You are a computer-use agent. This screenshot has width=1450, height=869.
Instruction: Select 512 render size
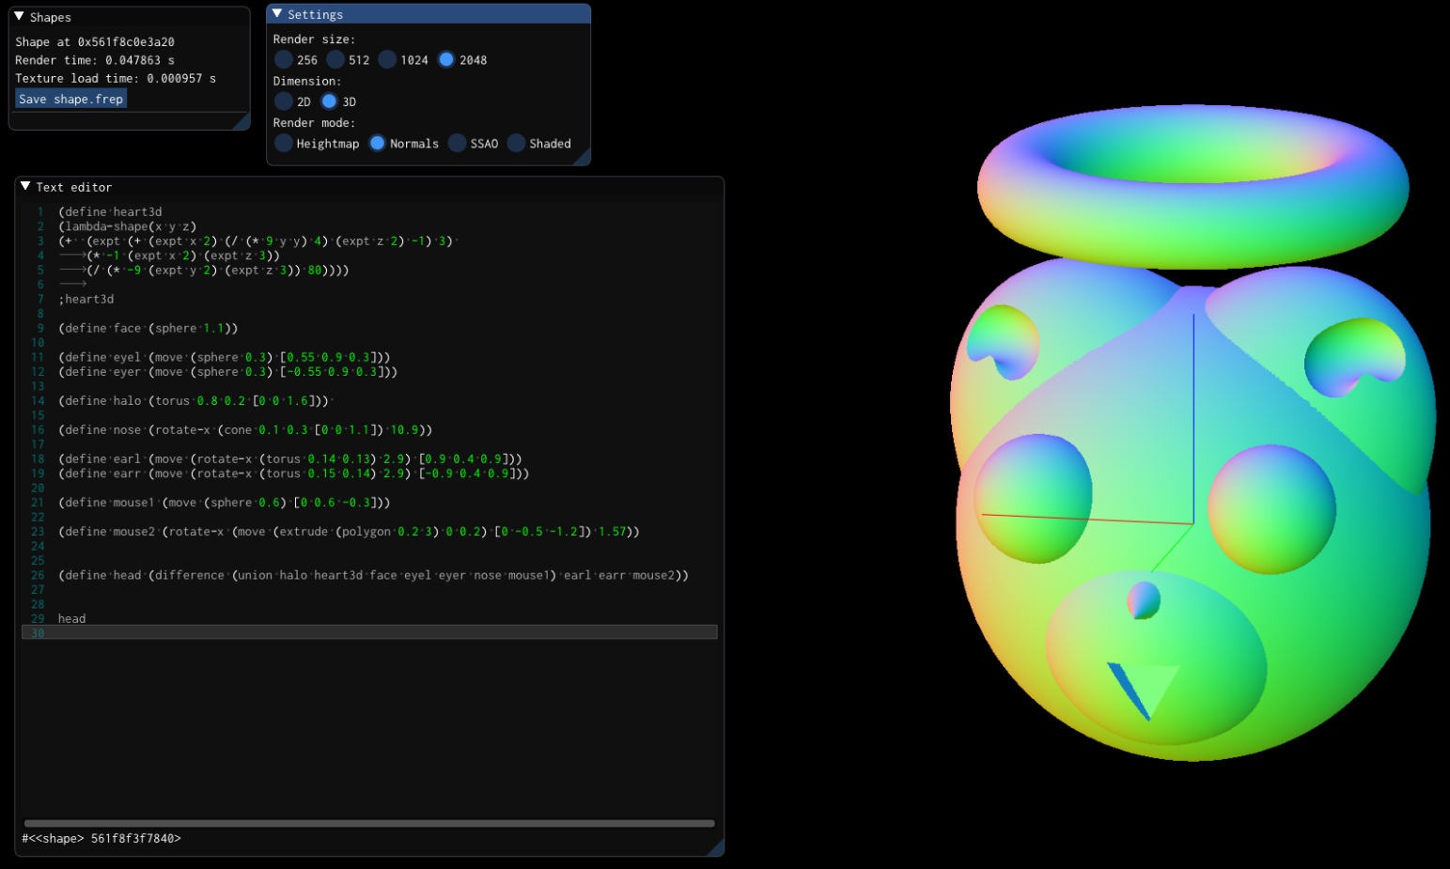[x=335, y=60]
